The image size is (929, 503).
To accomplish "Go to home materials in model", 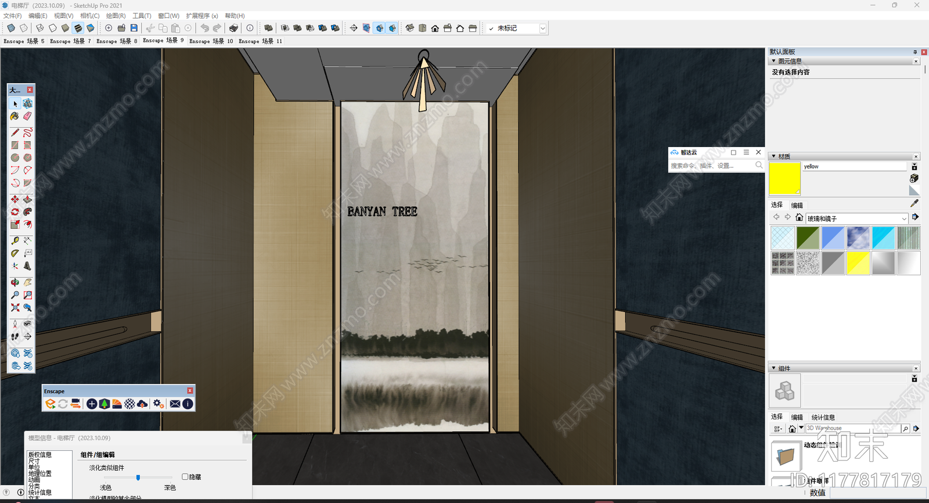I will pos(799,217).
